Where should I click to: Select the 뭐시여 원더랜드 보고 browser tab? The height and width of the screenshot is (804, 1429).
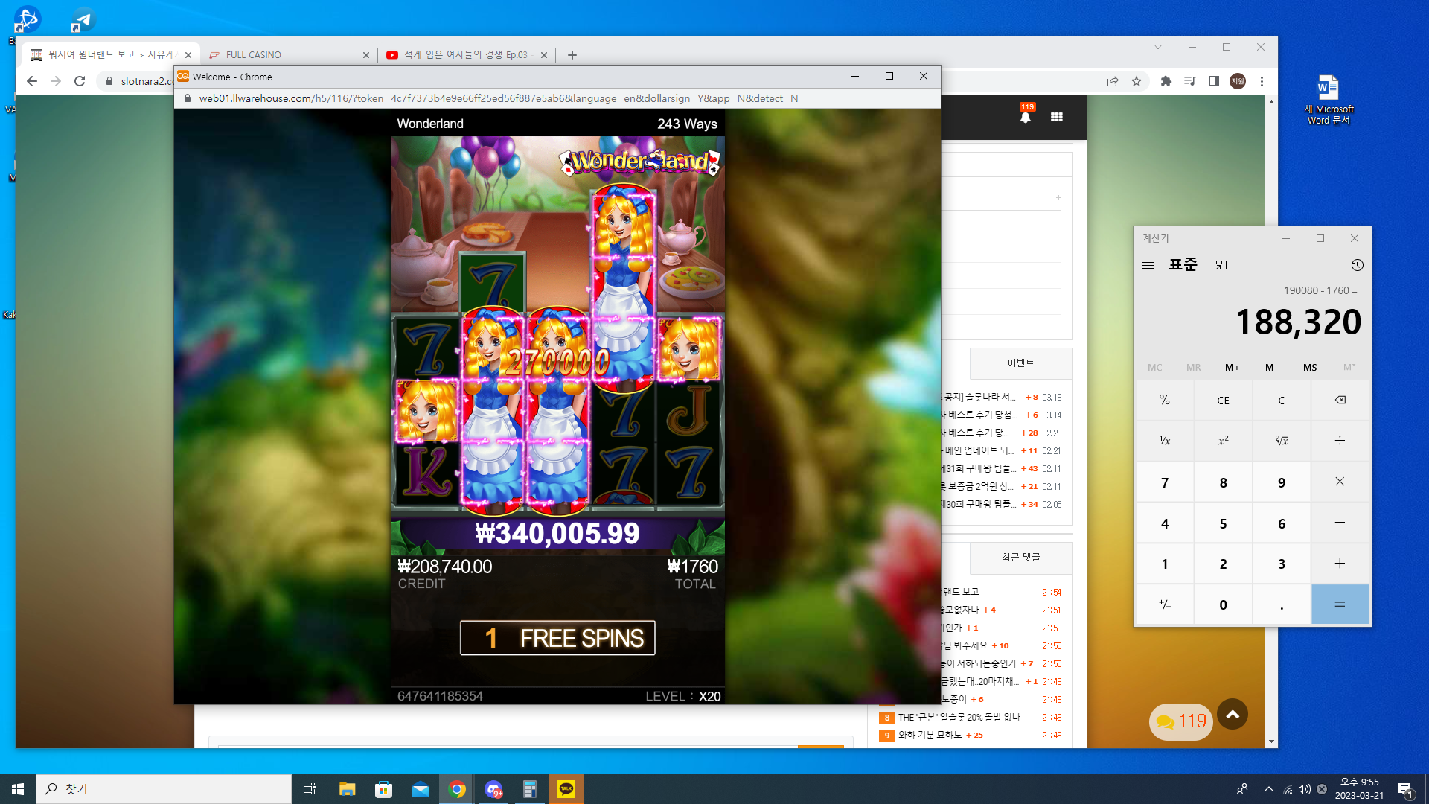(x=110, y=54)
